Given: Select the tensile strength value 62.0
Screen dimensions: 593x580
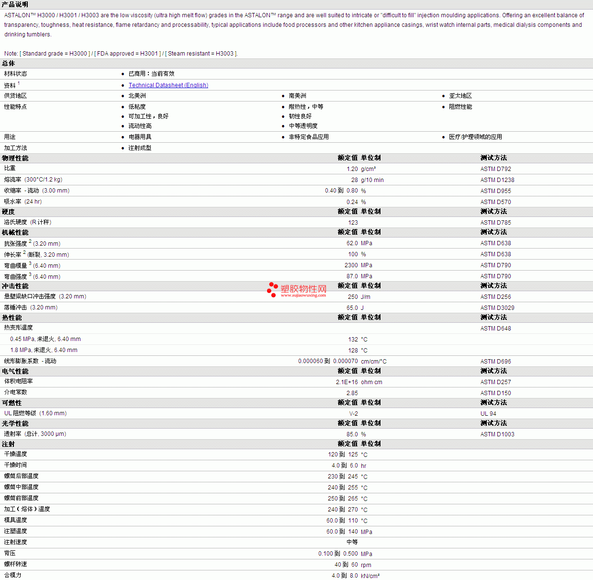Looking at the screenshot, I should pyautogui.click(x=352, y=243).
